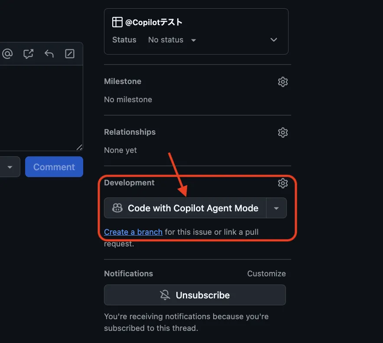Click the Relationships settings gear

(x=283, y=133)
